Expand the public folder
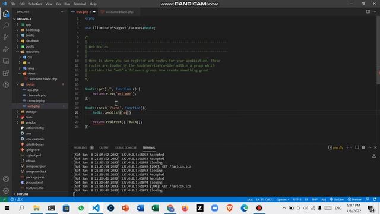This screenshot has width=380, height=214. [30, 46]
